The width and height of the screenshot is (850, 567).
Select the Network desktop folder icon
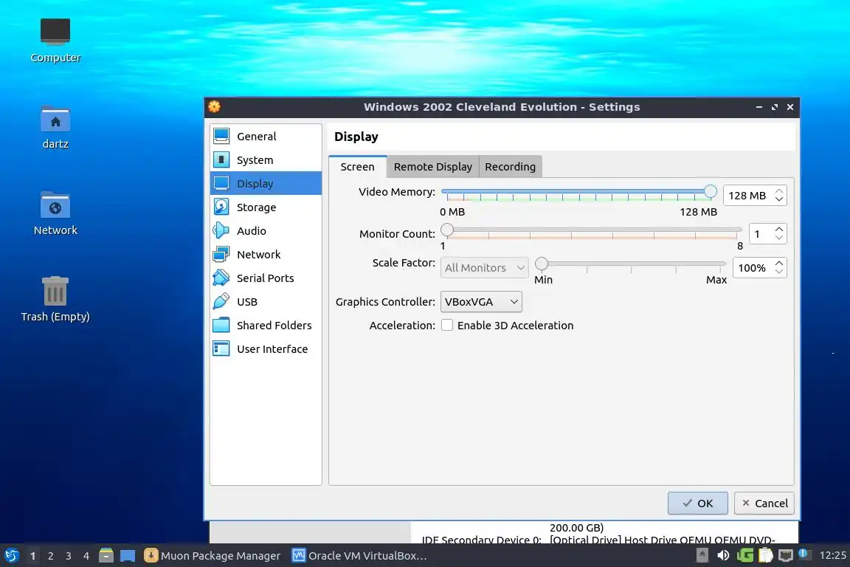click(x=55, y=205)
